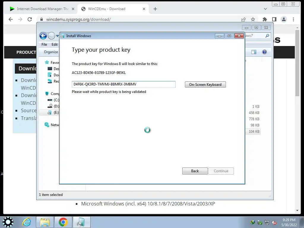Open the Chrome tab search chevron

click(x=265, y=9)
